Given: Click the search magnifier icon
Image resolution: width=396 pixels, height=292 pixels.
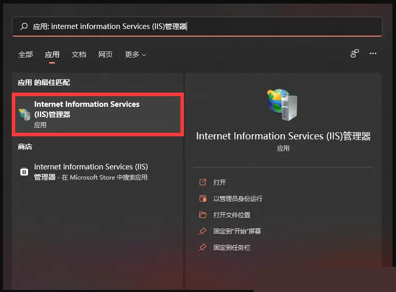Looking at the screenshot, I should pyautogui.click(x=23, y=26).
